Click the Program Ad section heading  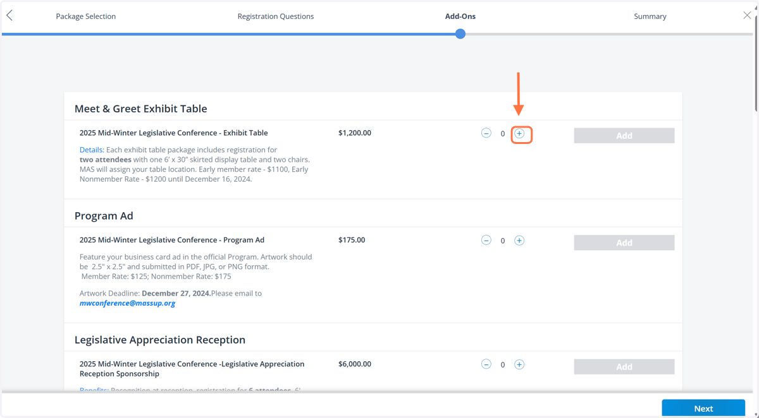point(104,216)
